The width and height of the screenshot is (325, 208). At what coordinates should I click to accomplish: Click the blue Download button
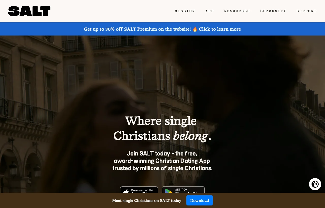pyautogui.click(x=200, y=200)
